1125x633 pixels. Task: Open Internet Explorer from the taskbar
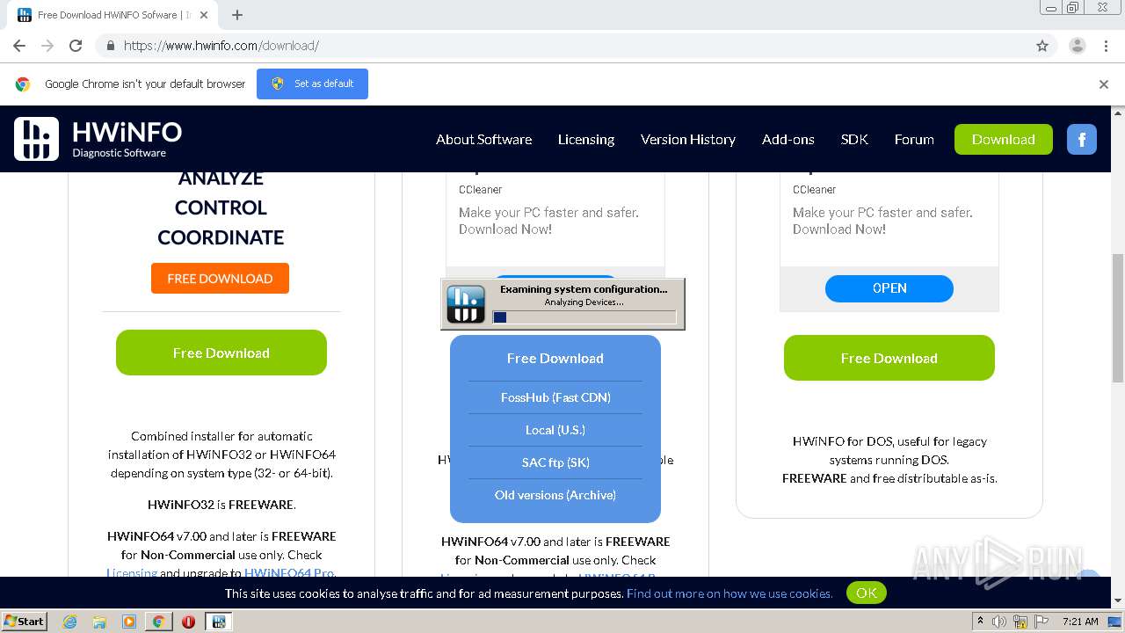coord(70,622)
